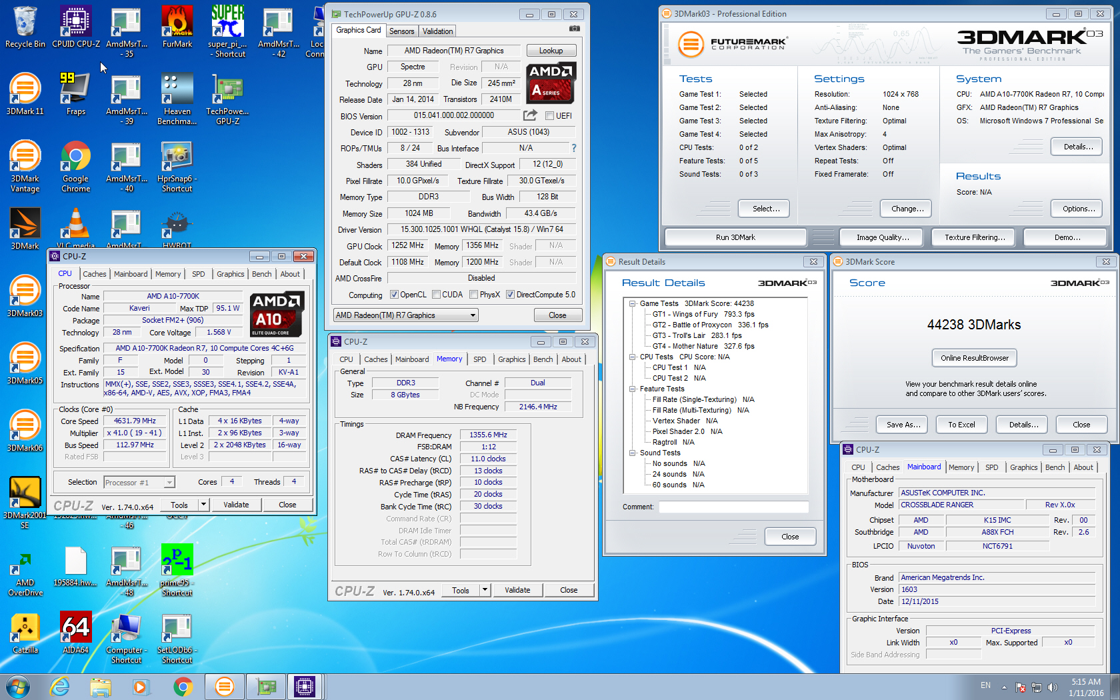Viewport: 1120px width, 700px height.
Task: Toggle the OpenCL checkbox
Action: pyautogui.click(x=394, y=295)
